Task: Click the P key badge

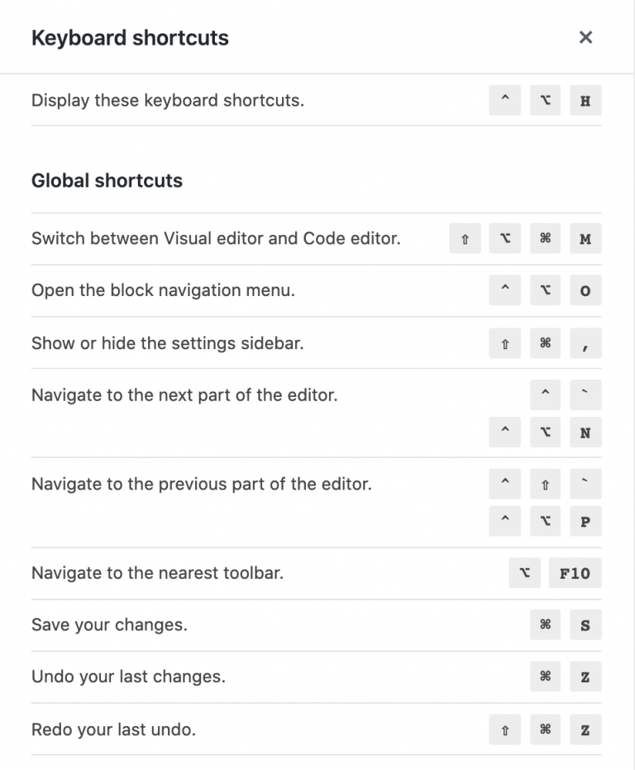Action: [x=585, y=522]
